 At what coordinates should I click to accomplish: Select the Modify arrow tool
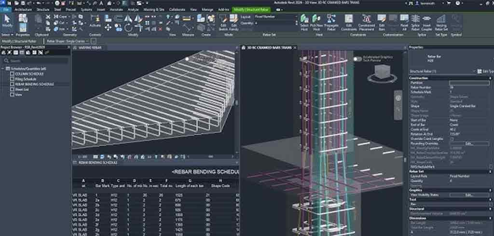click(x=7, y=21)
